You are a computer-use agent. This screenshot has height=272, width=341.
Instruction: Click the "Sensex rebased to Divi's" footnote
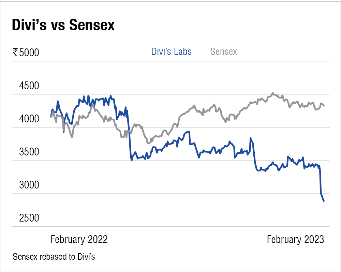tap(54, 257)
